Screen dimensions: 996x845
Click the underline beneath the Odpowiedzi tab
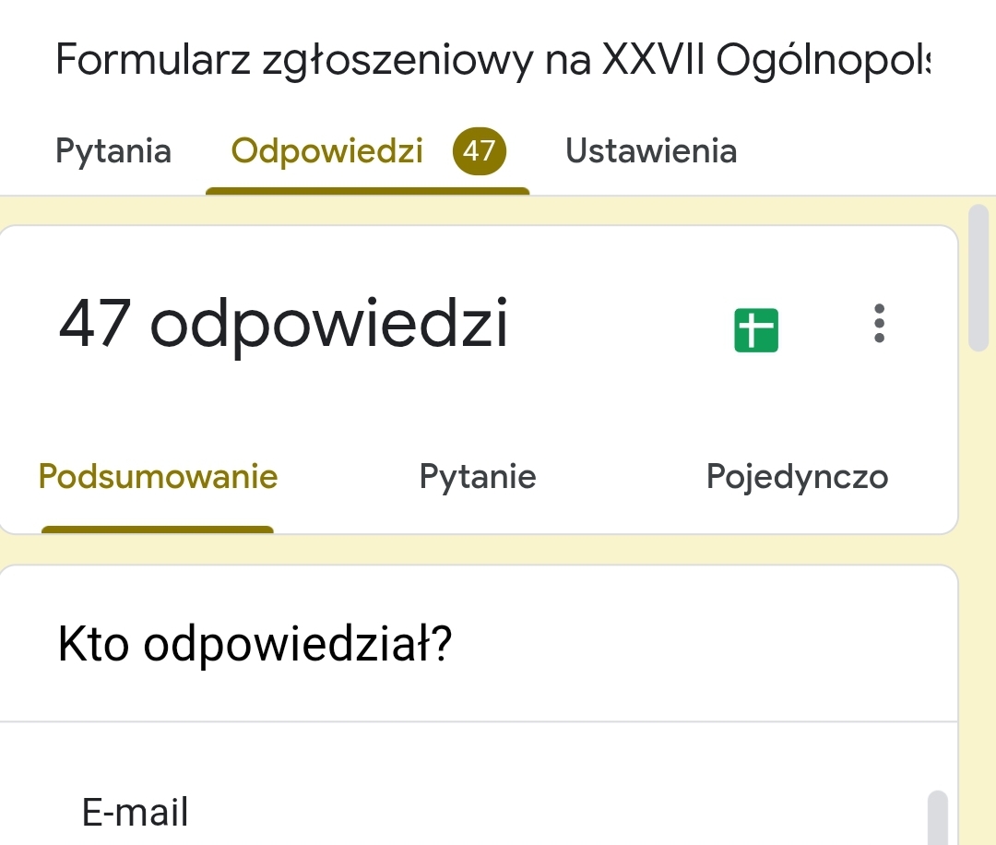click(367, 191)
